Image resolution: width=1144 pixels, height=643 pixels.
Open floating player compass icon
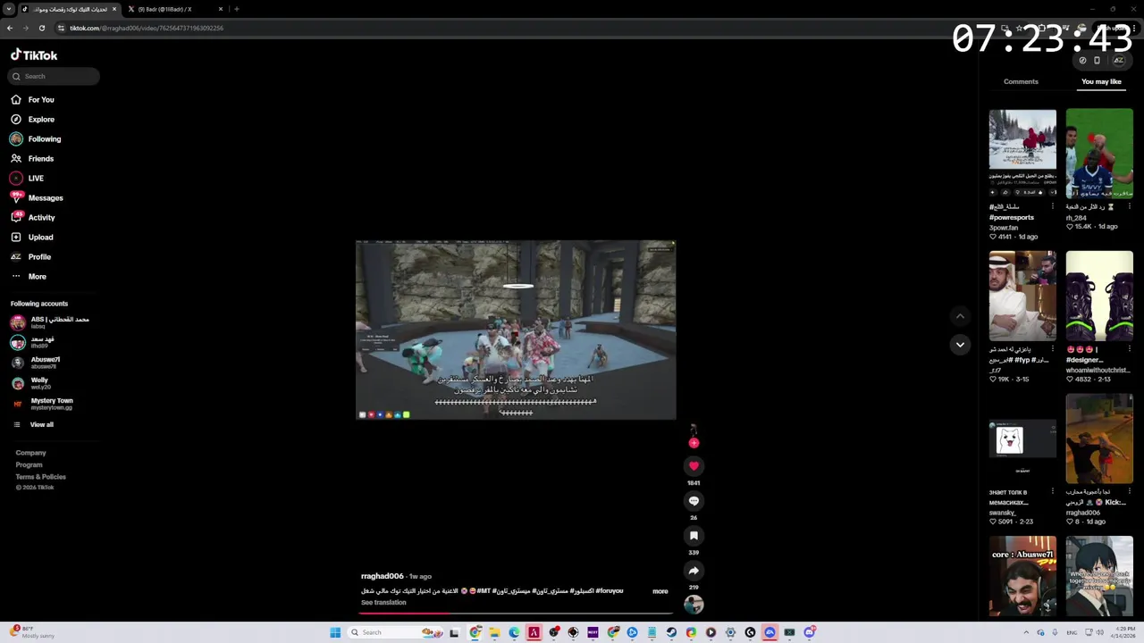[1082, 61]
